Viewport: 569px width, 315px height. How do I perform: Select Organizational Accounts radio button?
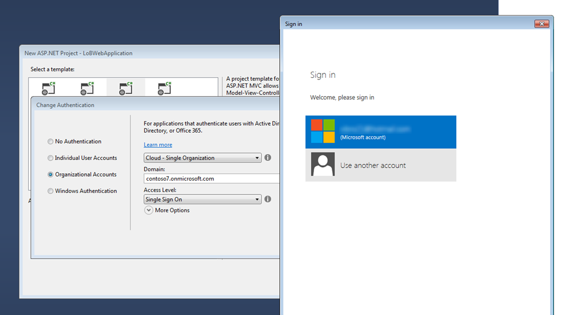click(51, 174)
